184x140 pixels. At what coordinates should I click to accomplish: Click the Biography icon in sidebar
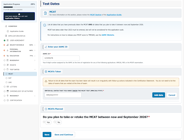tap(8, 60)
